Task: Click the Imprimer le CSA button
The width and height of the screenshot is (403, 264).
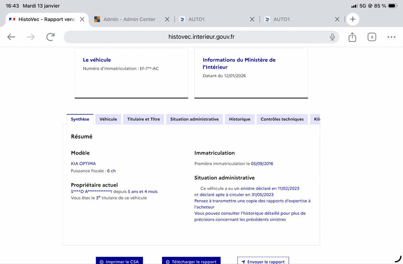Action: click(x=119, y=261)
